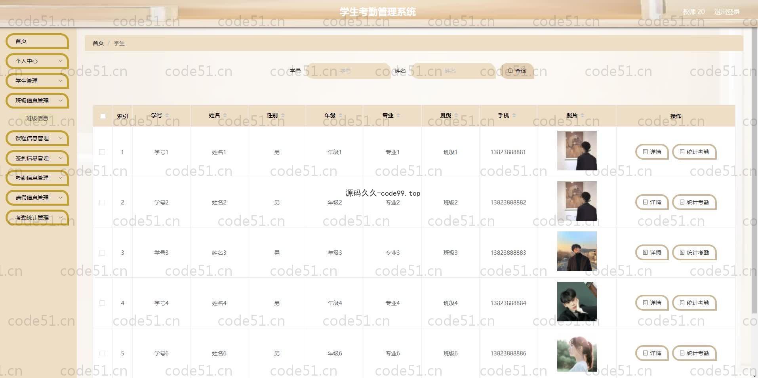This screenshot has height=378, width=758.
Task: View photo thumbnail of 姓名2
Action: [577, 201]
